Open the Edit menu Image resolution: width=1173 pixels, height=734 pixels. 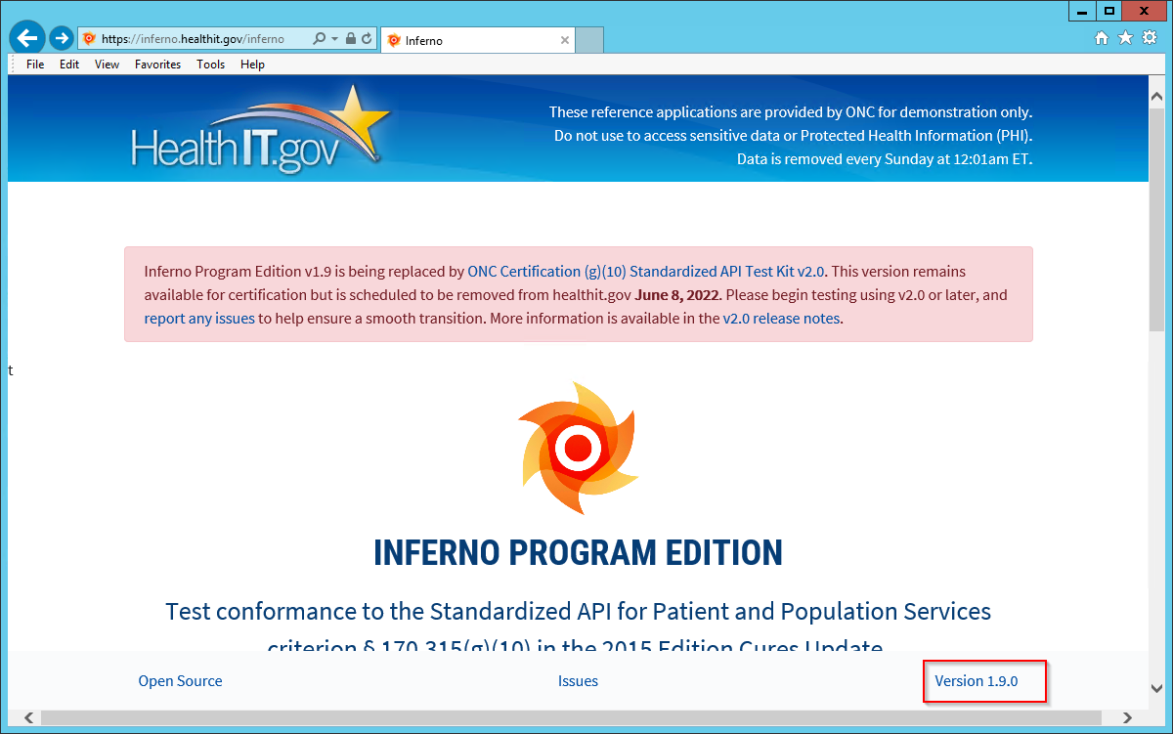69,65
